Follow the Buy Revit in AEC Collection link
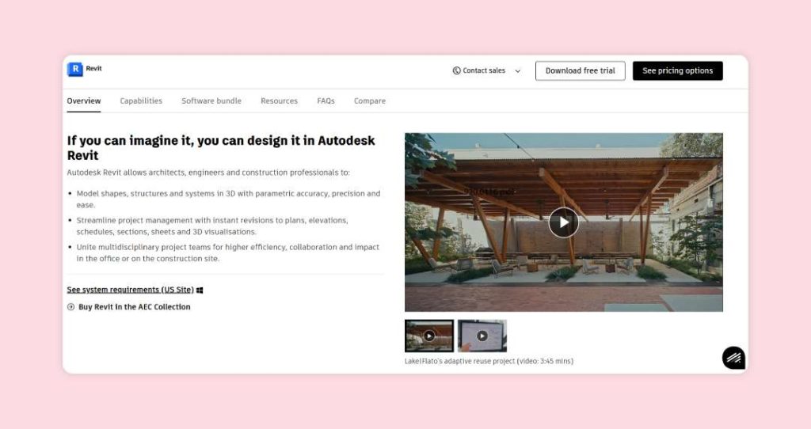 134,307
